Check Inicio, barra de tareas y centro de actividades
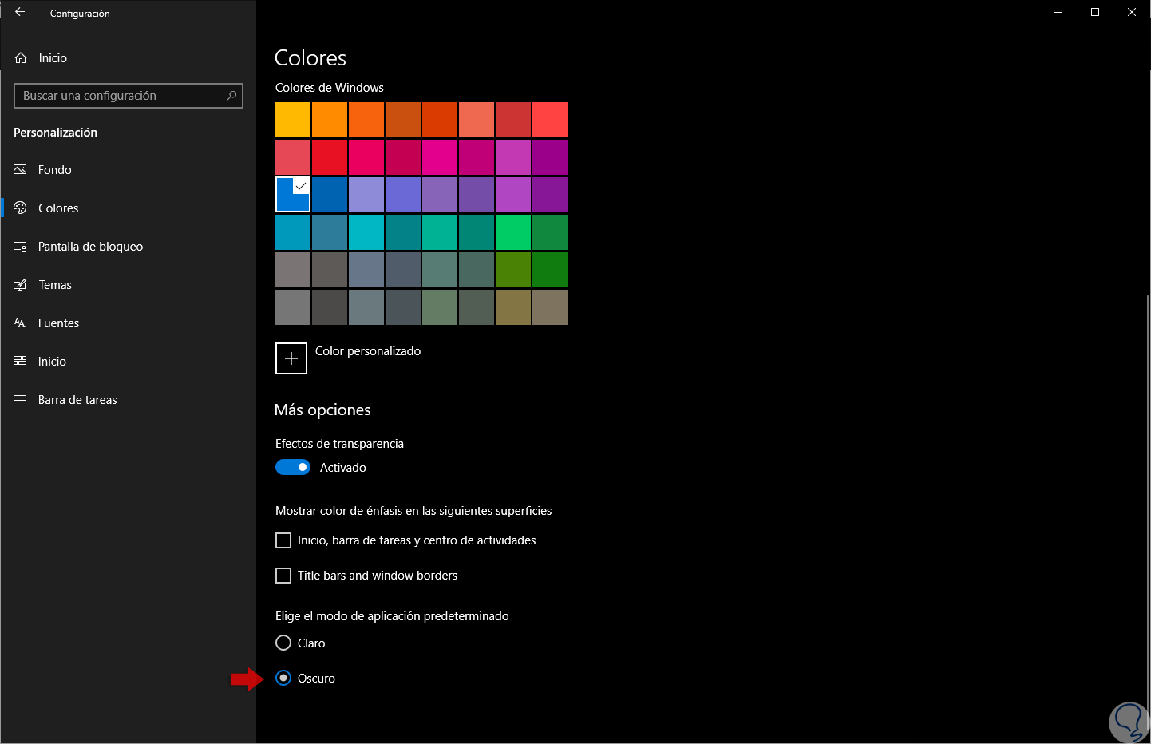Viewport: 1151px width, 744px height. click(283, 540)
